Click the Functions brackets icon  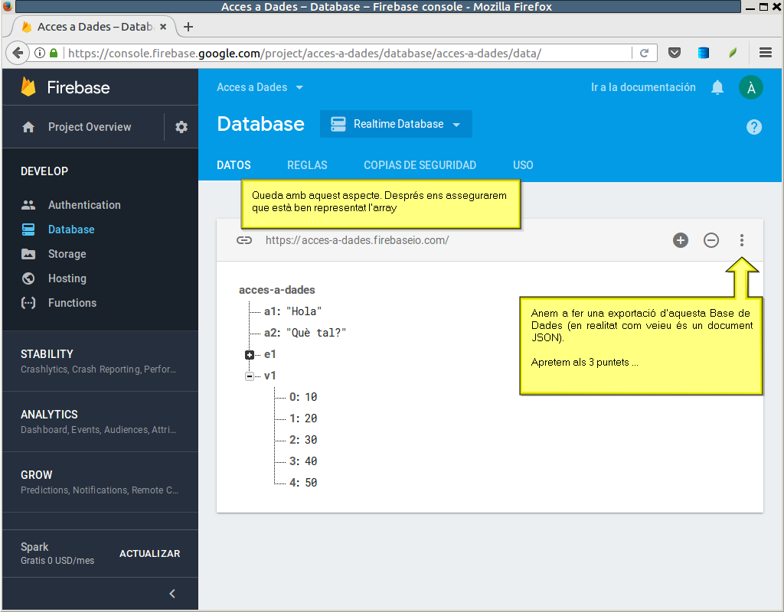(x=28, y=303)
